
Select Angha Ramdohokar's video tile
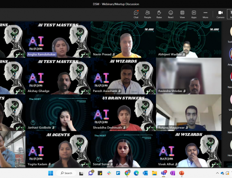coord(58,40)
